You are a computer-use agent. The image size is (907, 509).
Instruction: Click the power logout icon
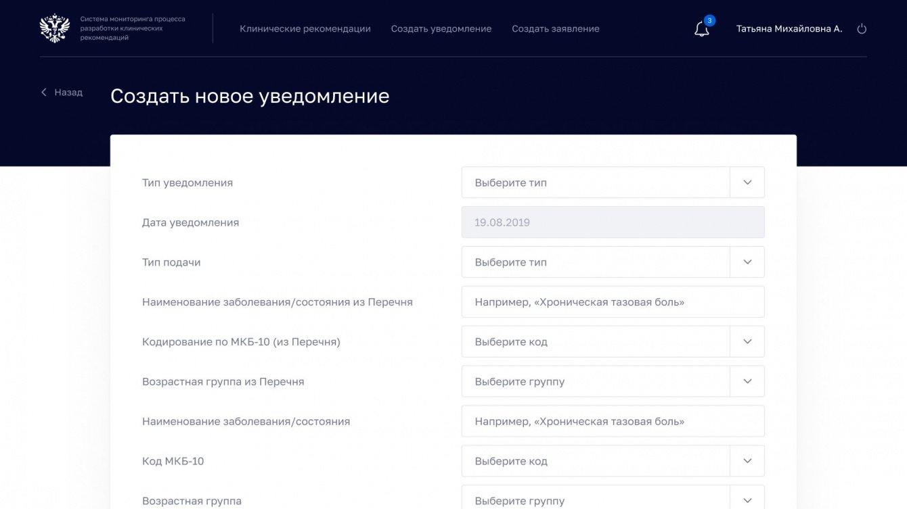[x=862, y=29]
